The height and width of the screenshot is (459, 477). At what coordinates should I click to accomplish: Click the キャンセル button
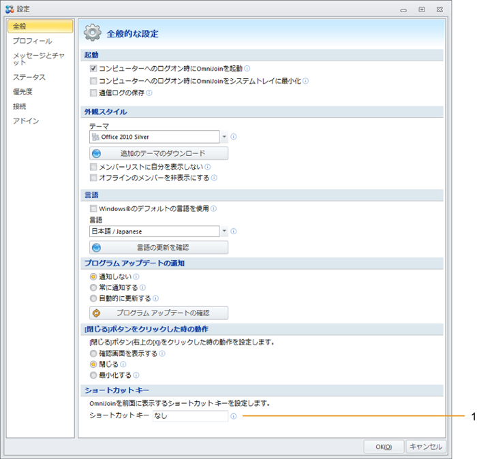coord(426,447)
